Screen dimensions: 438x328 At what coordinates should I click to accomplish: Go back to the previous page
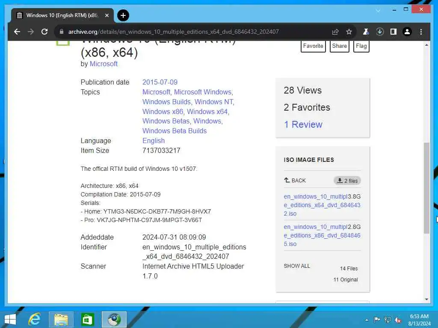click(x=17, y=32)
